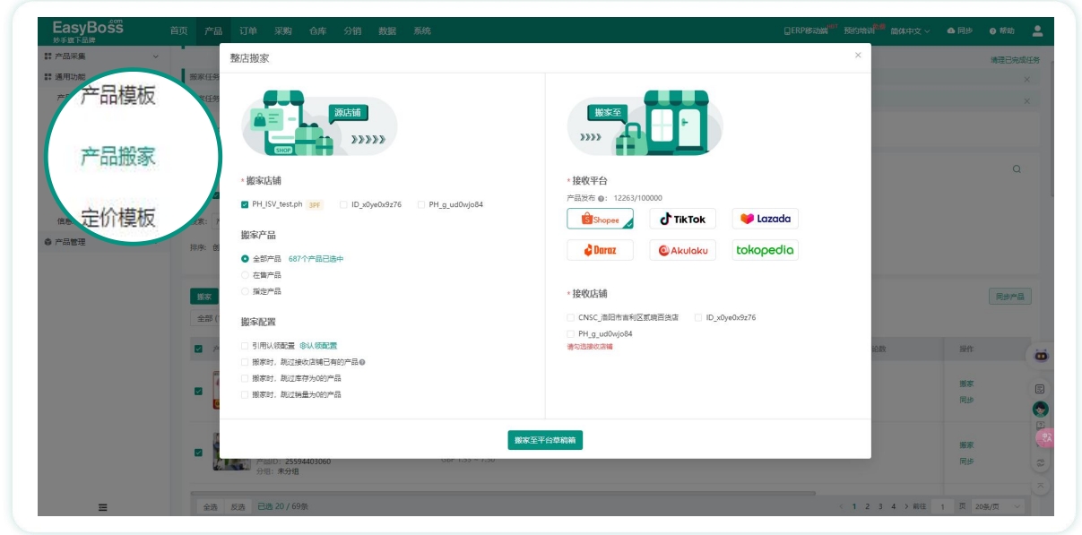This screenshot has width=1082, height=535.
Task: Expand the 产品采集 sidebar section
Action: (x=101, y=56)
